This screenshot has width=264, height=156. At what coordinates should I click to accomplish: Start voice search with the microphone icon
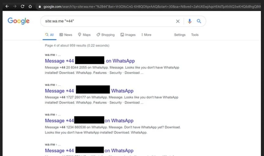pos(190,21)
